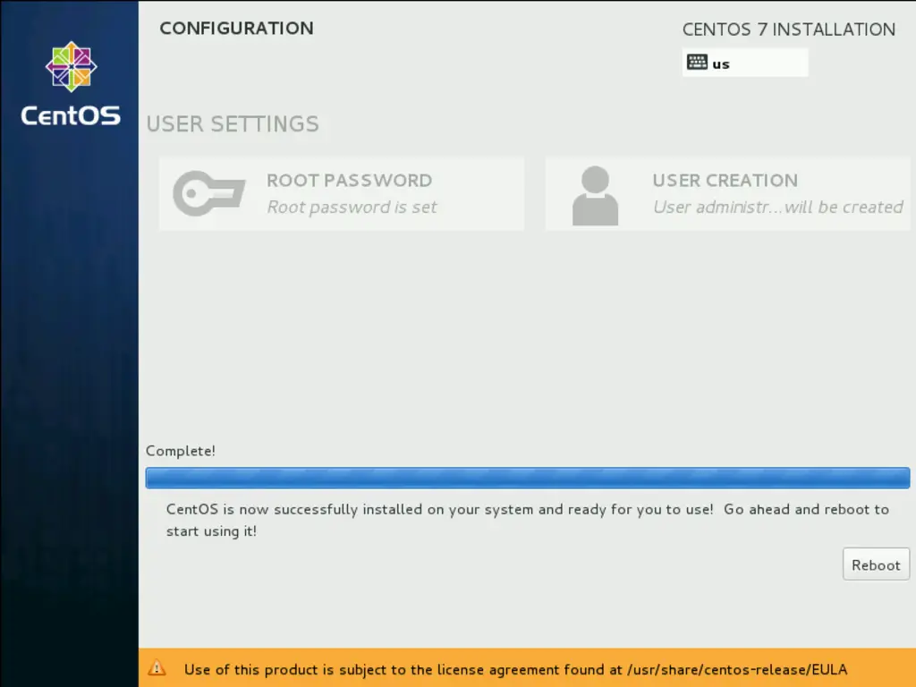Viewport: 916px width, 687px height.
Task: Click 'User administr...will be created' status text
Action: click(777, 208)
